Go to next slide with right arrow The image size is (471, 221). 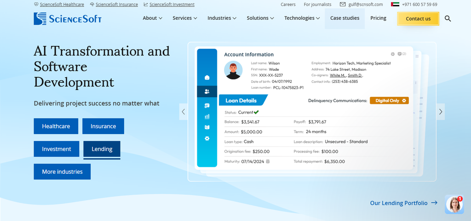(x=440, y=112)
